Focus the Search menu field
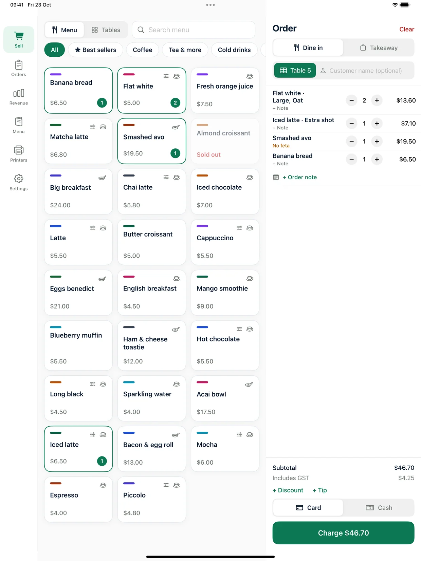421x561 pixels. pos(194,30)
